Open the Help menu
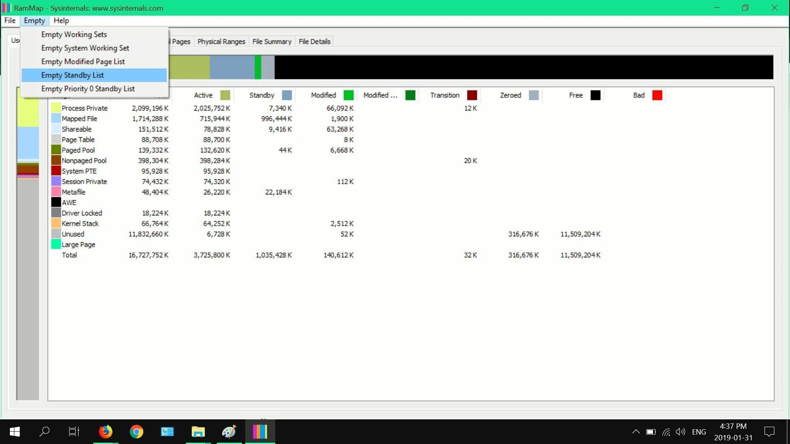 tap(61, 21)
